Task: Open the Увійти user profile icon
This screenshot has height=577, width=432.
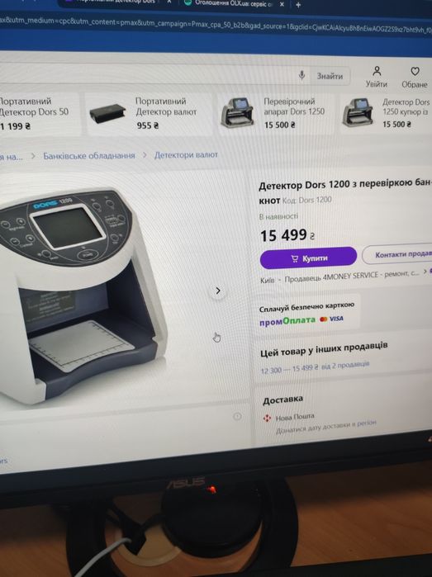Action: (377, 71)
